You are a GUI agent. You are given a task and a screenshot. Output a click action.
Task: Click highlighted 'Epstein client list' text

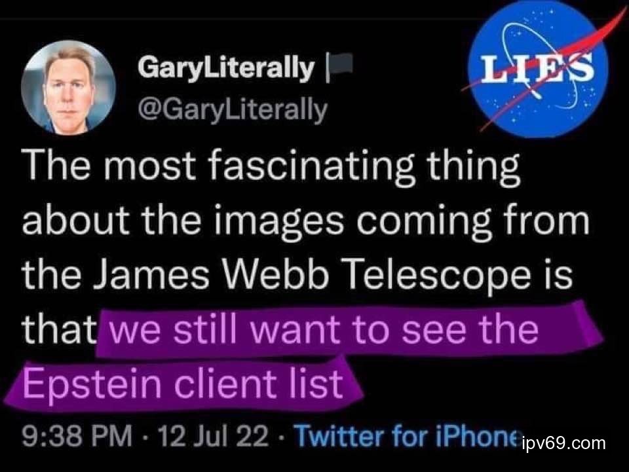183,384
